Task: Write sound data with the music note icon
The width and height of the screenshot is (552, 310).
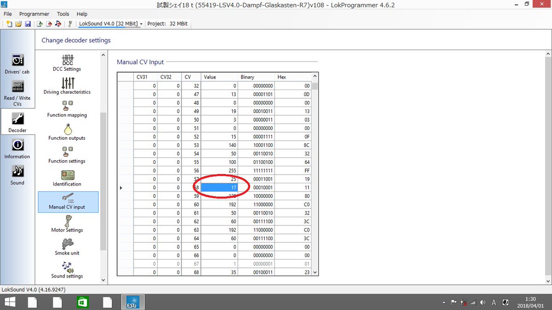Action: (58, 24)
